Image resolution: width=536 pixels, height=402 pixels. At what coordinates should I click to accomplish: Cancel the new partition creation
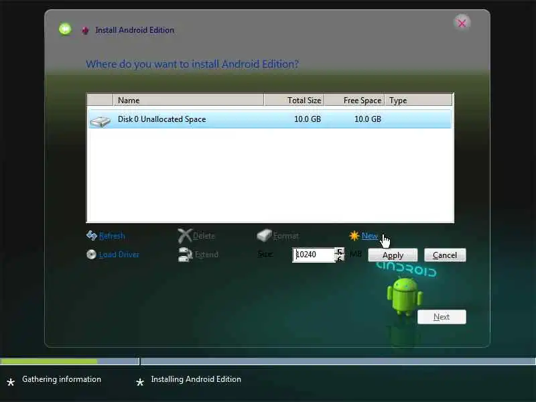coord(445,255)
